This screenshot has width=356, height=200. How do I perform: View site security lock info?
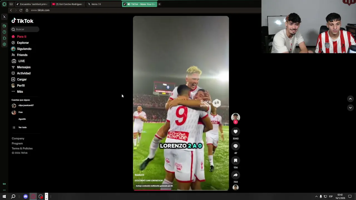coord(27,10)
